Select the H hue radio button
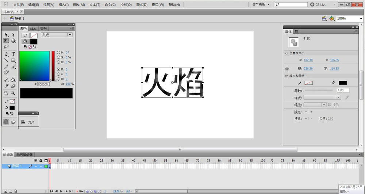This screenshot has width=365, height=194. pyautogui.click(x=59, y=53)
